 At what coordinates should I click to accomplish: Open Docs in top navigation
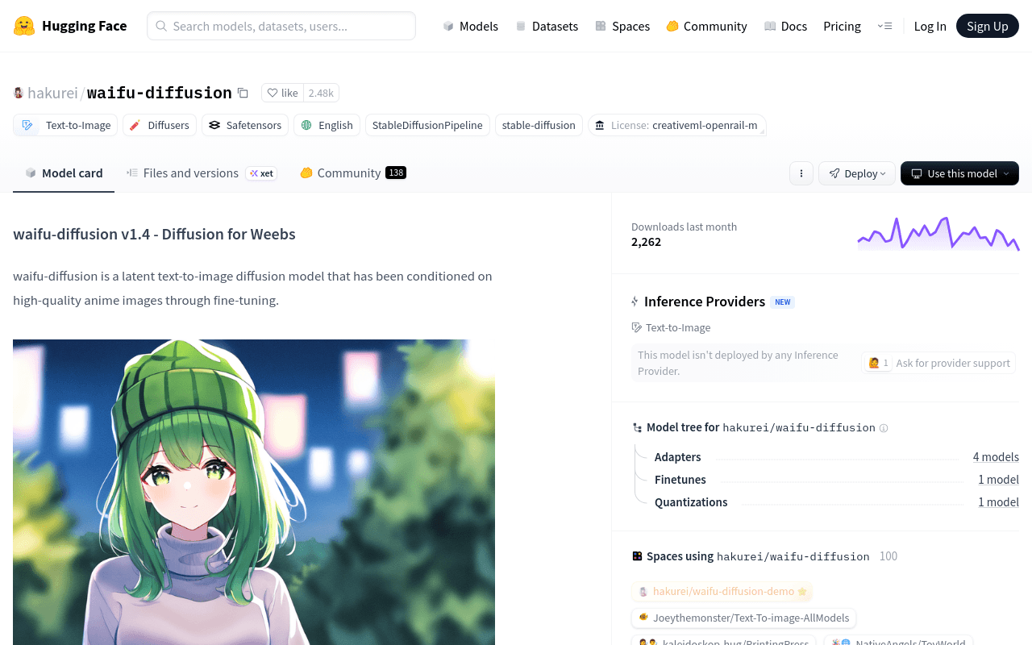point(785,26)
